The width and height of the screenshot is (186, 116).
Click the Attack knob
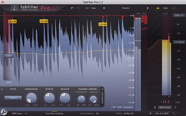49,98
